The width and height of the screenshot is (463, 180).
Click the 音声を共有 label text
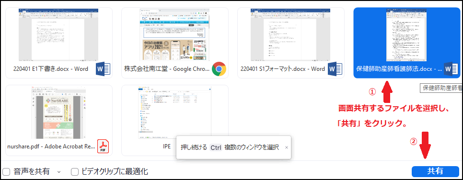32,171
